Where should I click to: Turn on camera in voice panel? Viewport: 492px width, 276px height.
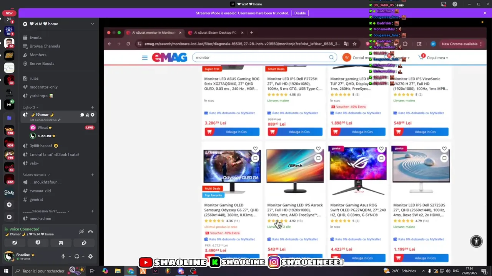point(15,243)
